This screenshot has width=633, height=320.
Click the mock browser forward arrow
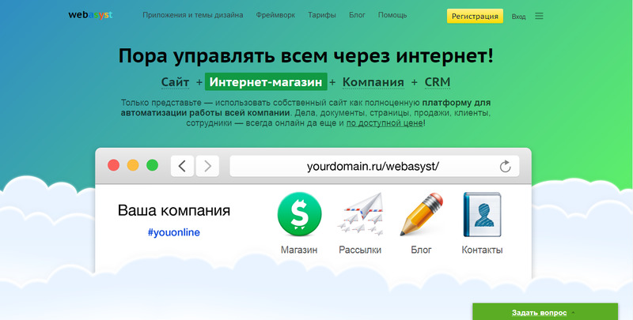(207, 166)
